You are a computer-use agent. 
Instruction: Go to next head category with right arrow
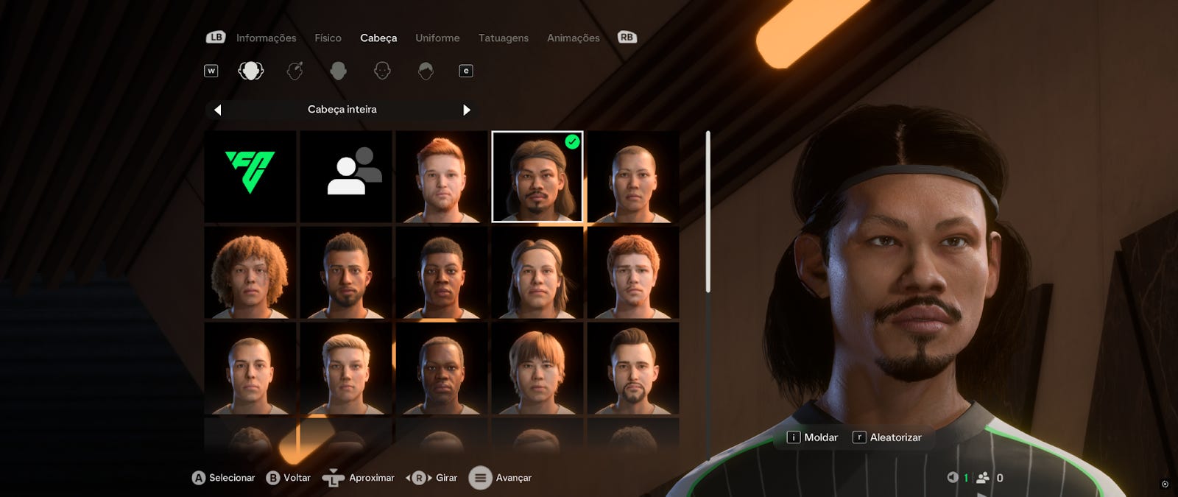point(467,110)
